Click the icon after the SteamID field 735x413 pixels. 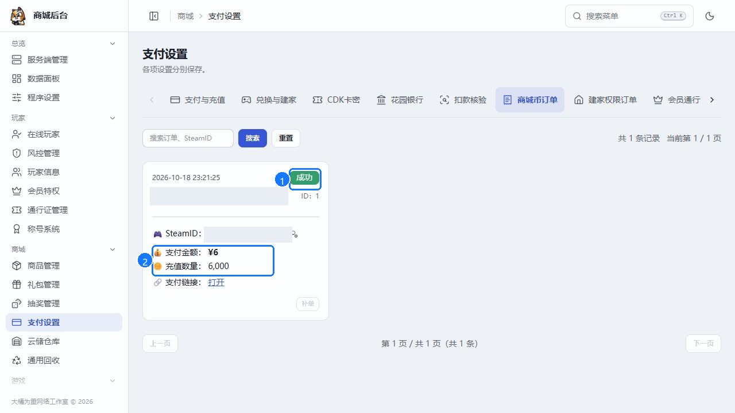[x=295, y=234]
